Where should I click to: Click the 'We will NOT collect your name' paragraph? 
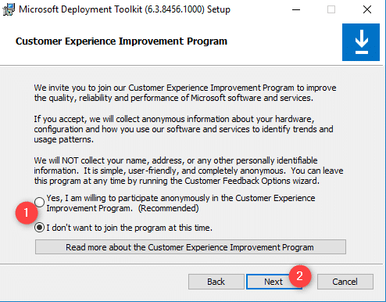coord(188,171)
